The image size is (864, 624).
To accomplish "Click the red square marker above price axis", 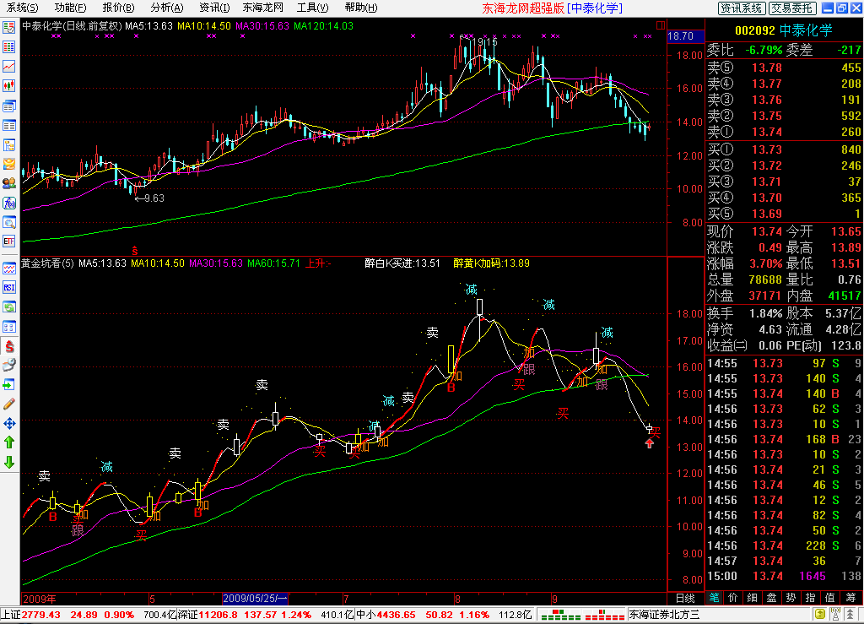I will (660, 25).
